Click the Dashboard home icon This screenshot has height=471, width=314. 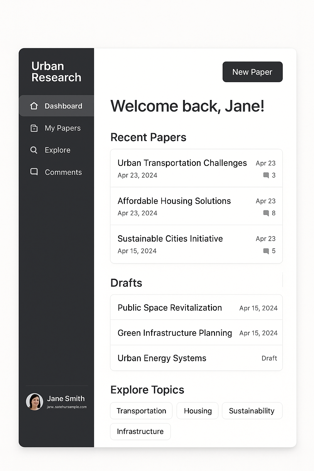[34, 106]
